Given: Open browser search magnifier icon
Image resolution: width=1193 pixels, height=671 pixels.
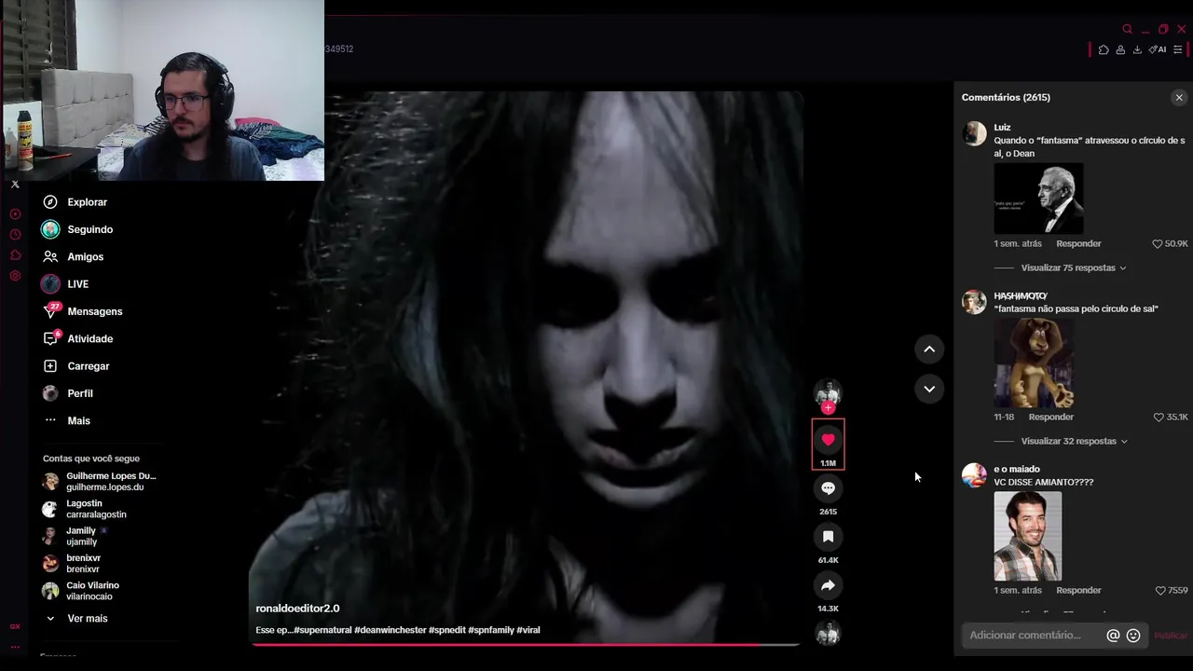Looking at the screenshot, I should tap(1127, 29).
